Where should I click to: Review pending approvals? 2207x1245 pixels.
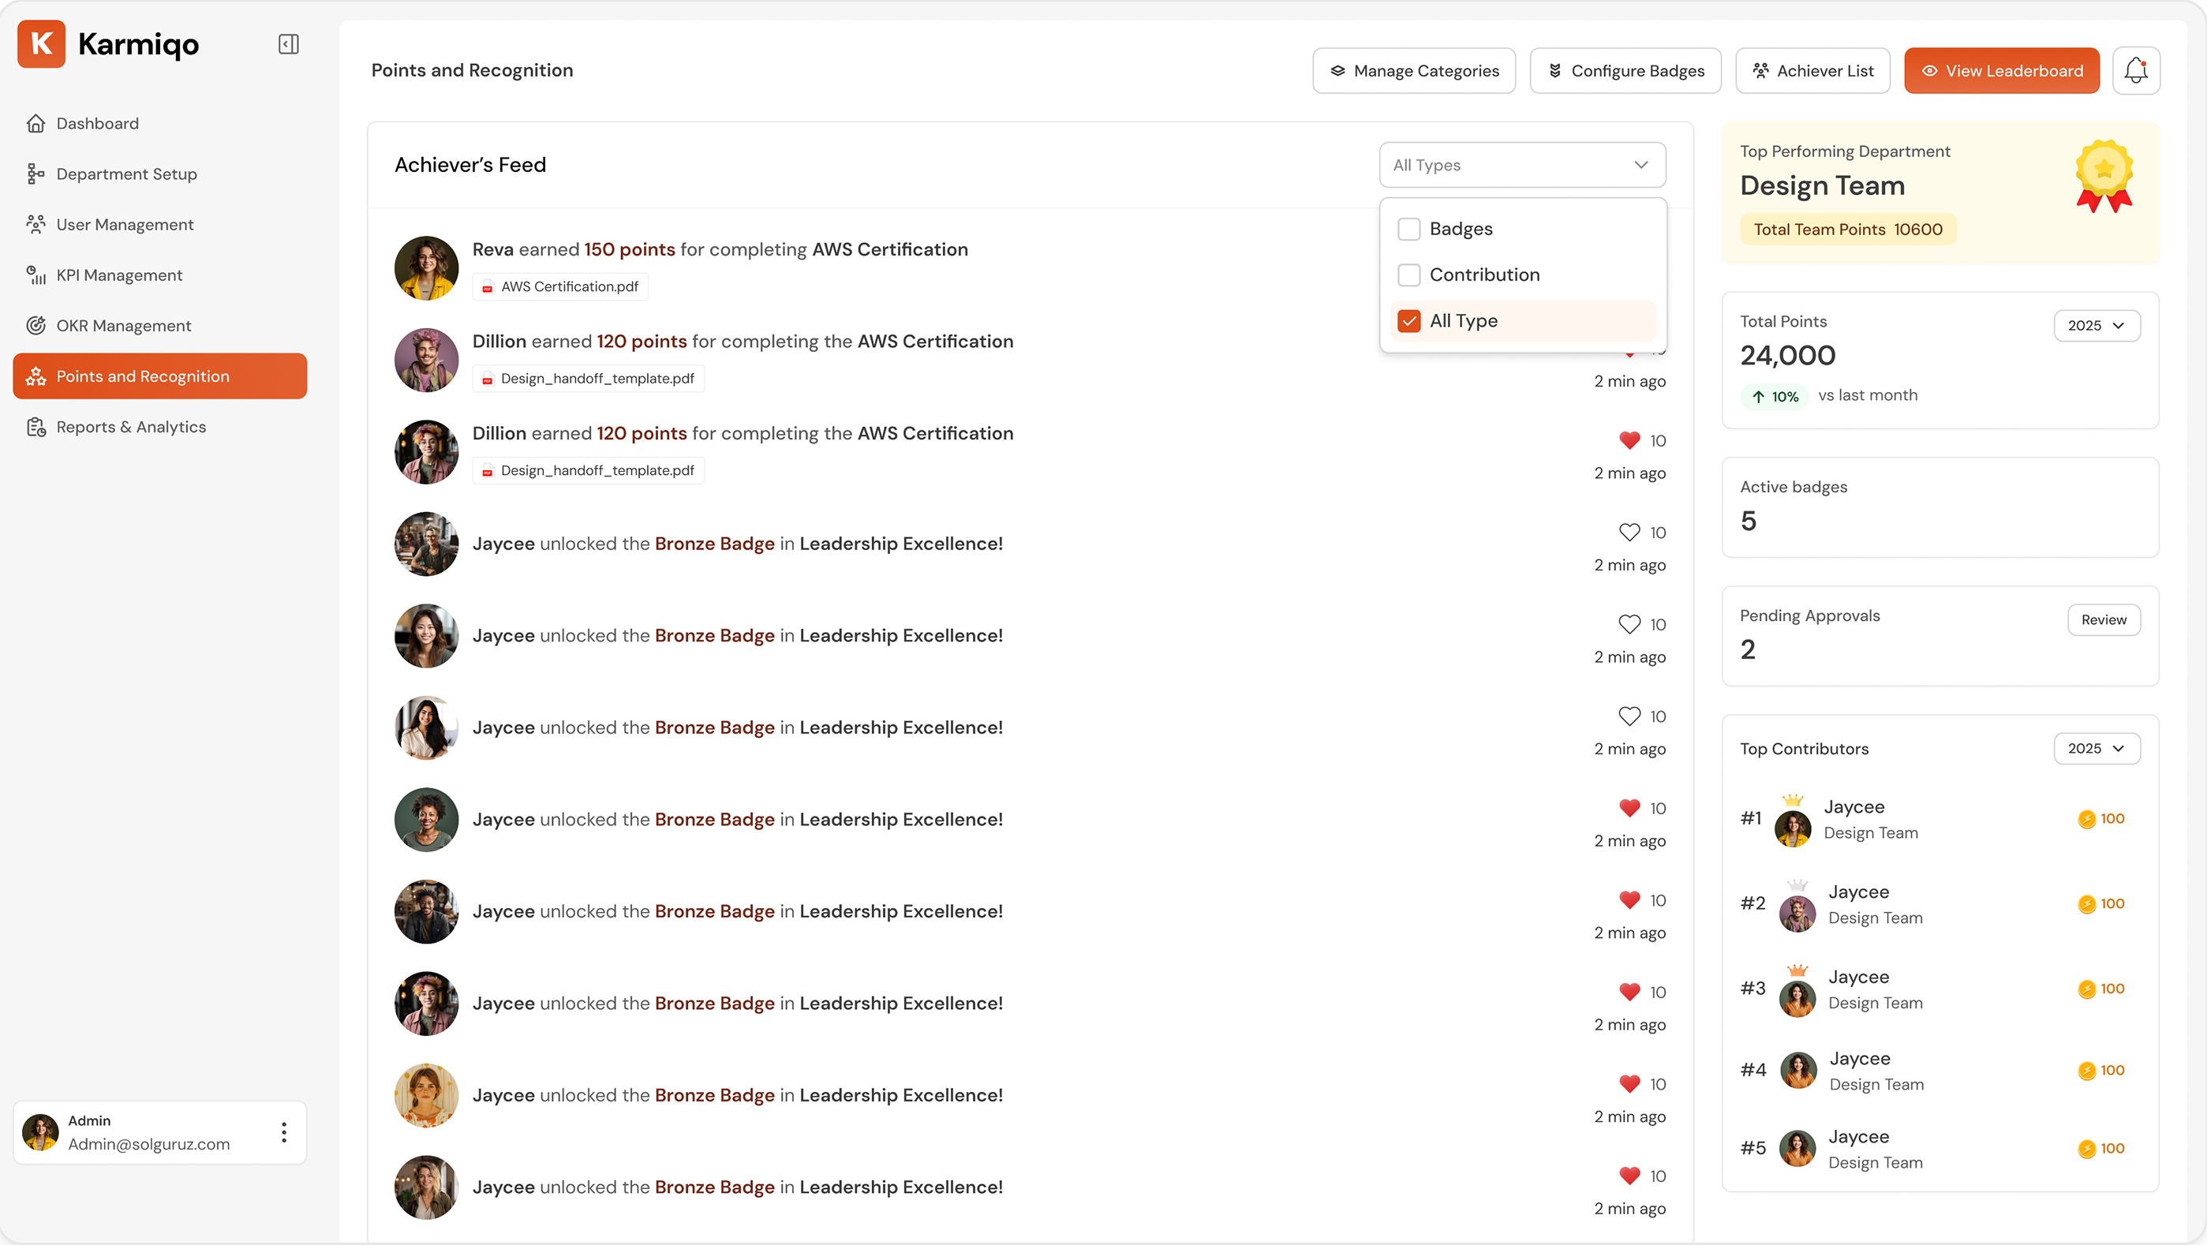[x=2104, y=620]
